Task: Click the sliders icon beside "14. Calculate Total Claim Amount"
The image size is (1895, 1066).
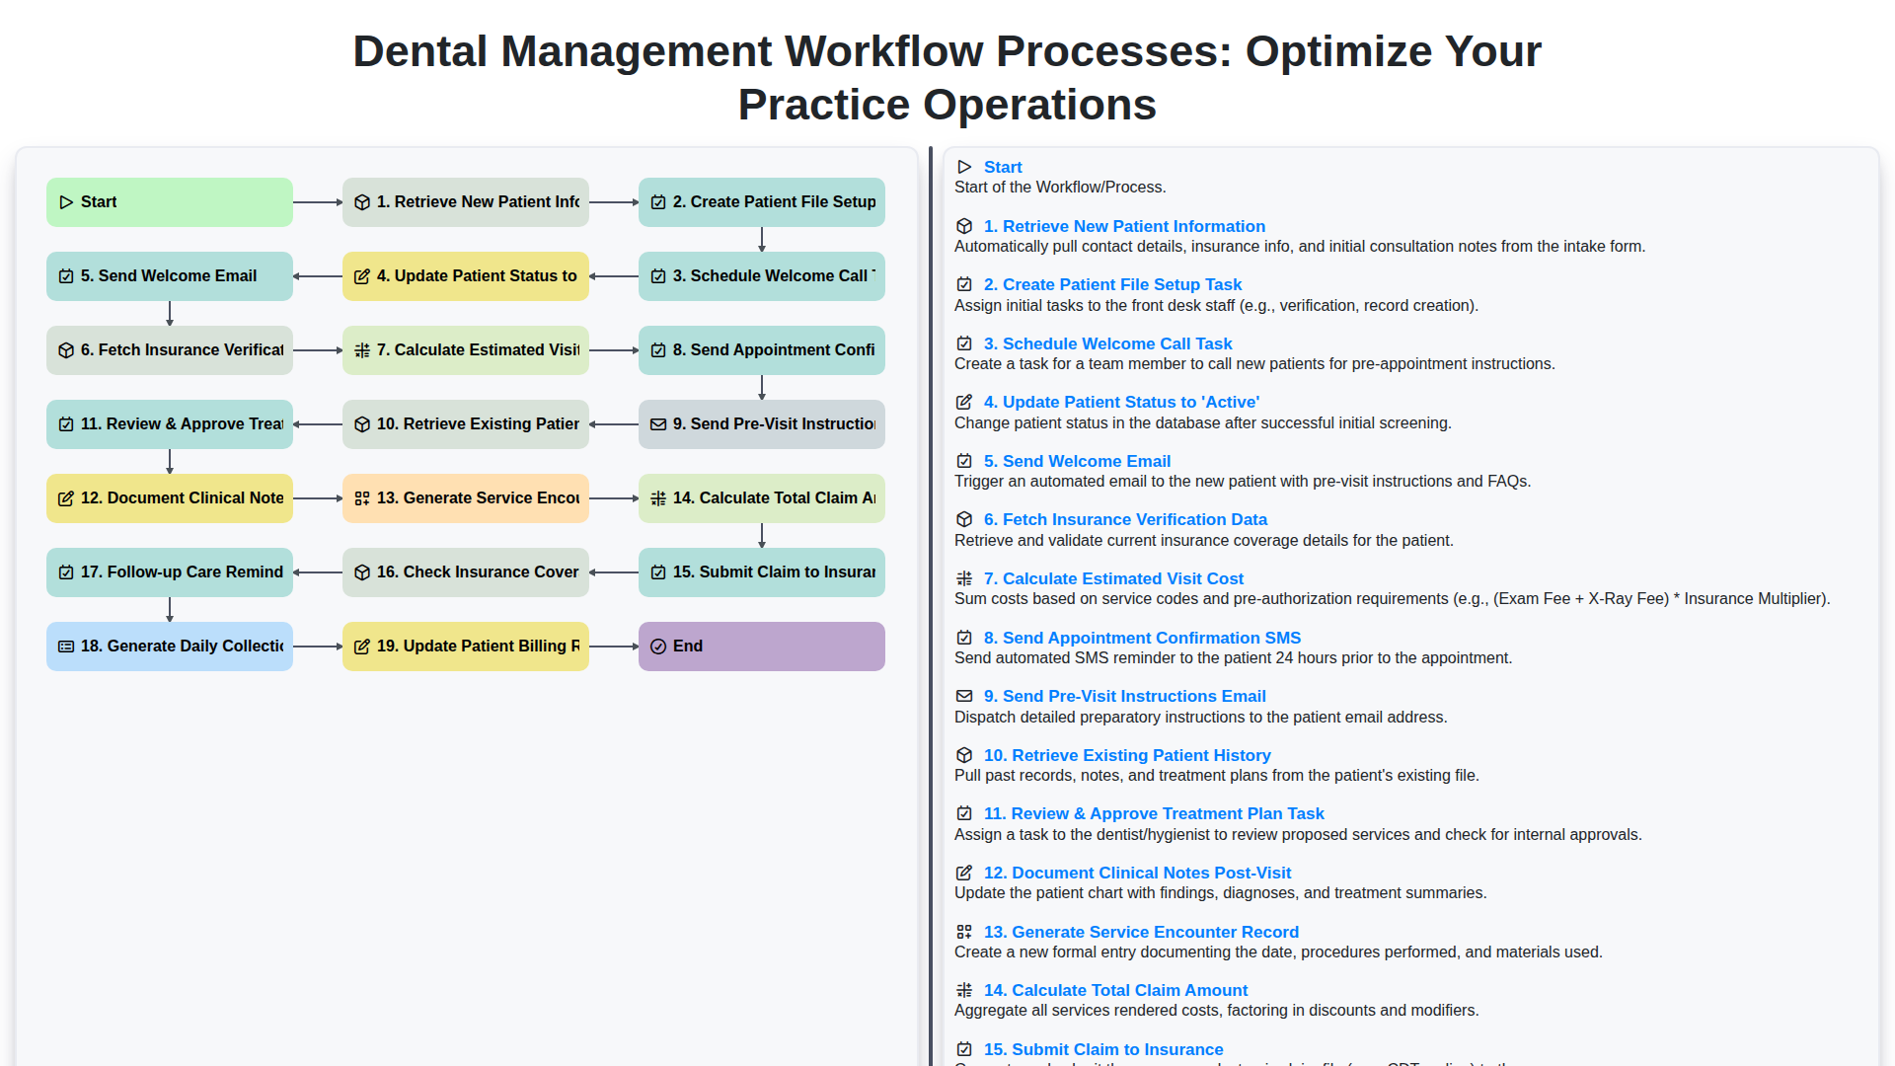Action: (x=964, y=990)
